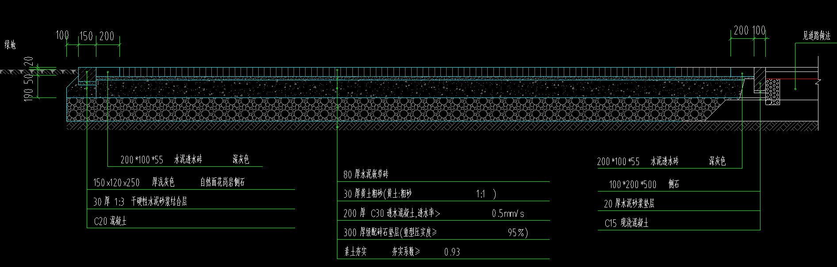Screen dimensions: 837x267
Task: Select the 0.5mm/s permeability value
Action: click(508, 214)
